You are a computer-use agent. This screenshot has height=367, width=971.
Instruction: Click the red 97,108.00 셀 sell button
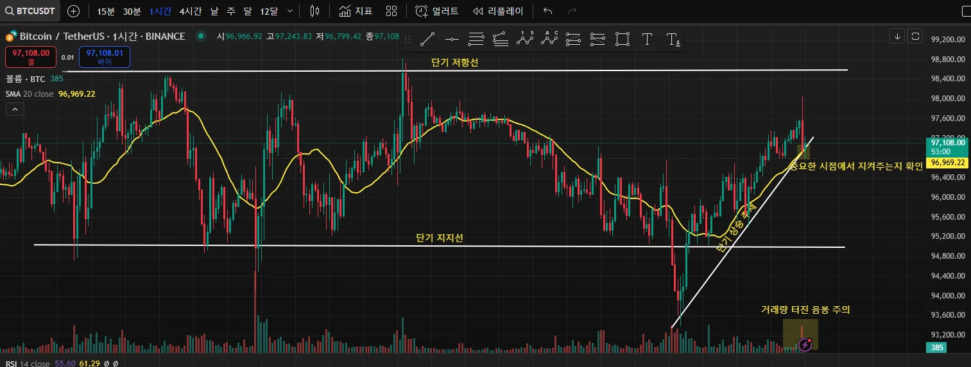30,57
